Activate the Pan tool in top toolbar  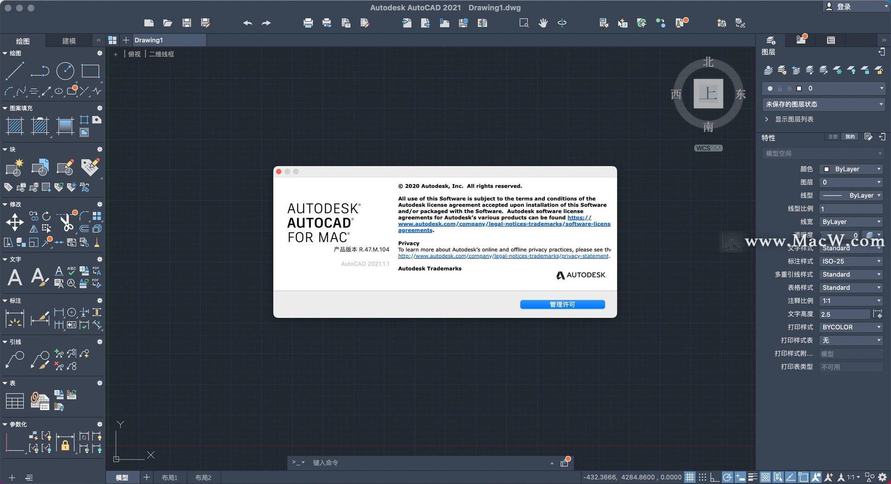pyautogui.click(x=543, y=22)
